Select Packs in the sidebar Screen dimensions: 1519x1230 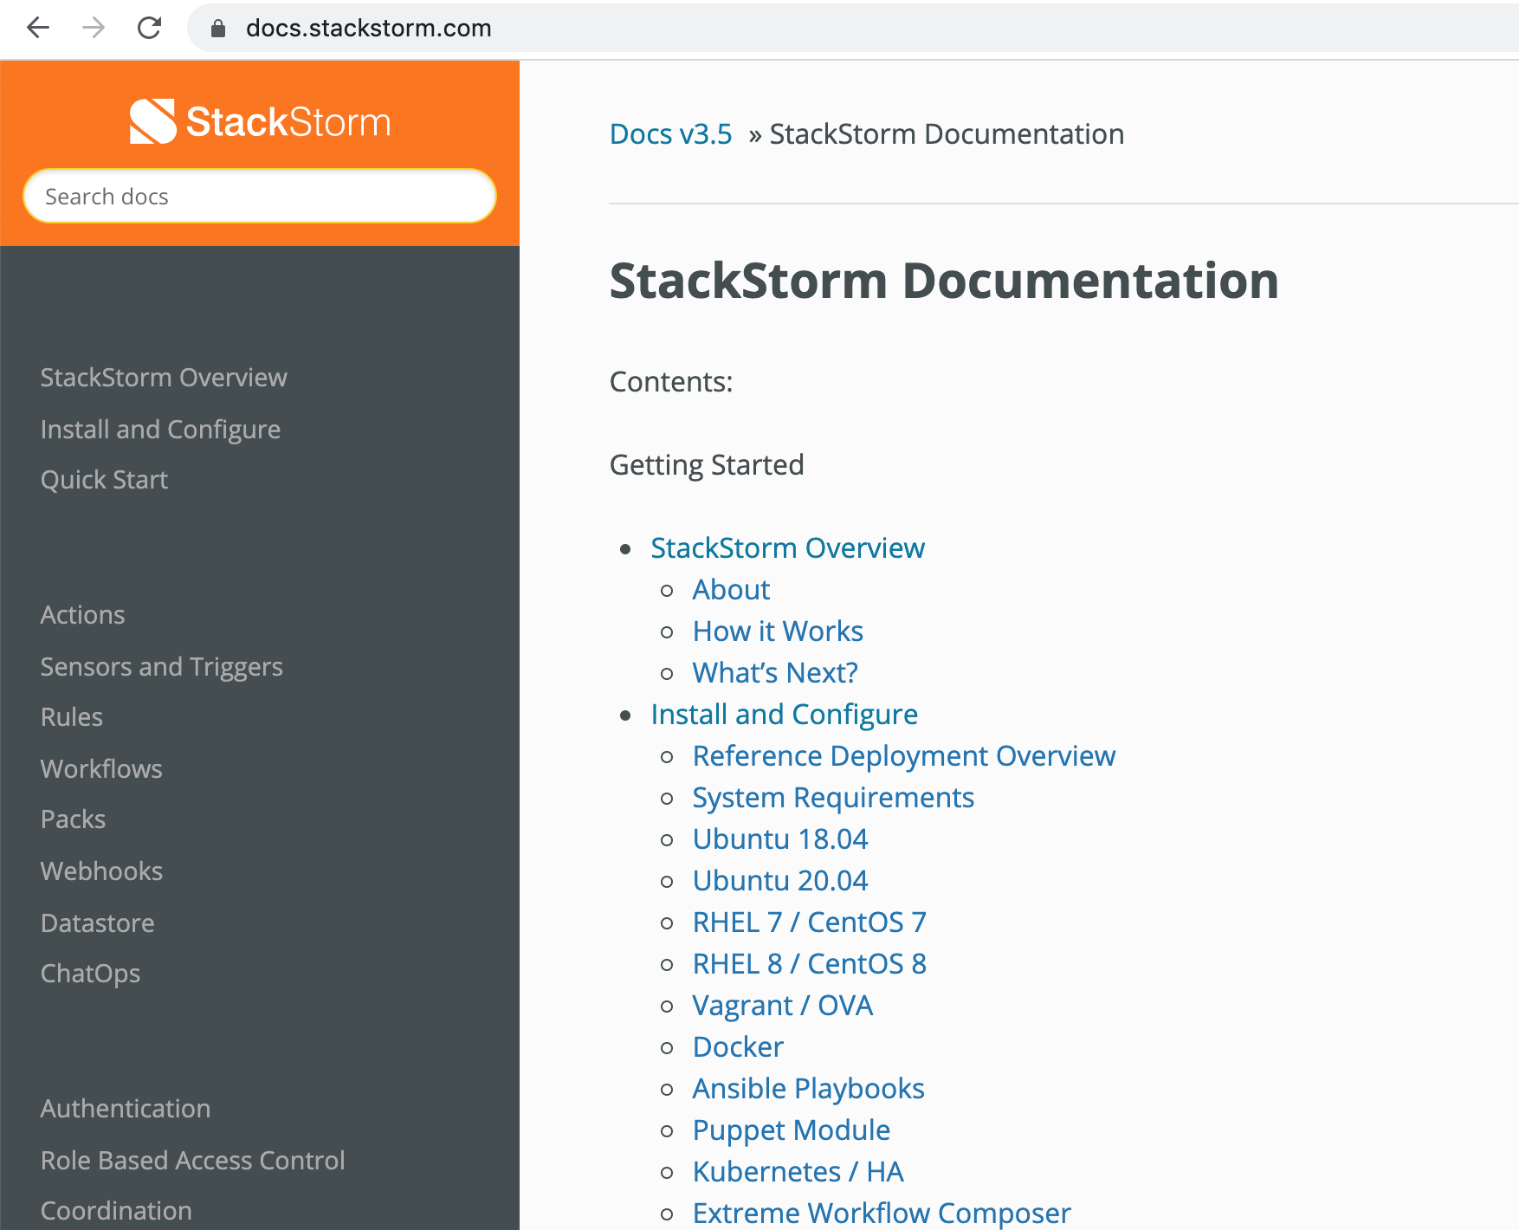click(73, 819)
